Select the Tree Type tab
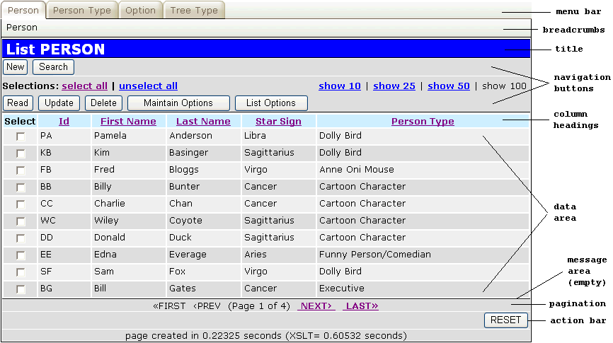 point(195,11)
